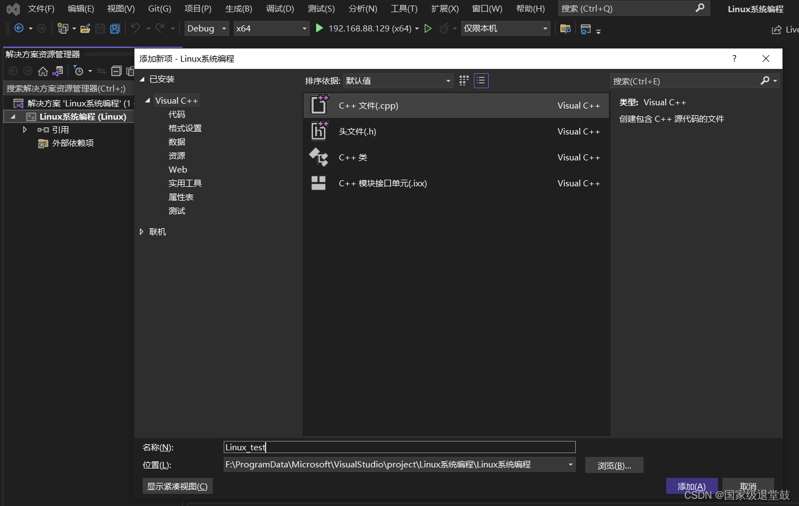Select the C++ 类 template
Screen dimensions: 799x506
(x=456, y=157)
